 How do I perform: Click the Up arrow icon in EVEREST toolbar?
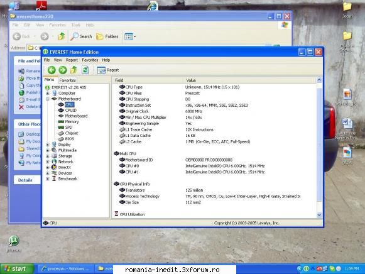coord(74,70)
